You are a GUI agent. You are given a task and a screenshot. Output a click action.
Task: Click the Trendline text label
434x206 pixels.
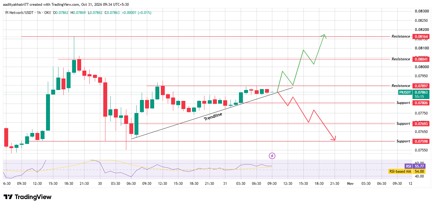213,117
